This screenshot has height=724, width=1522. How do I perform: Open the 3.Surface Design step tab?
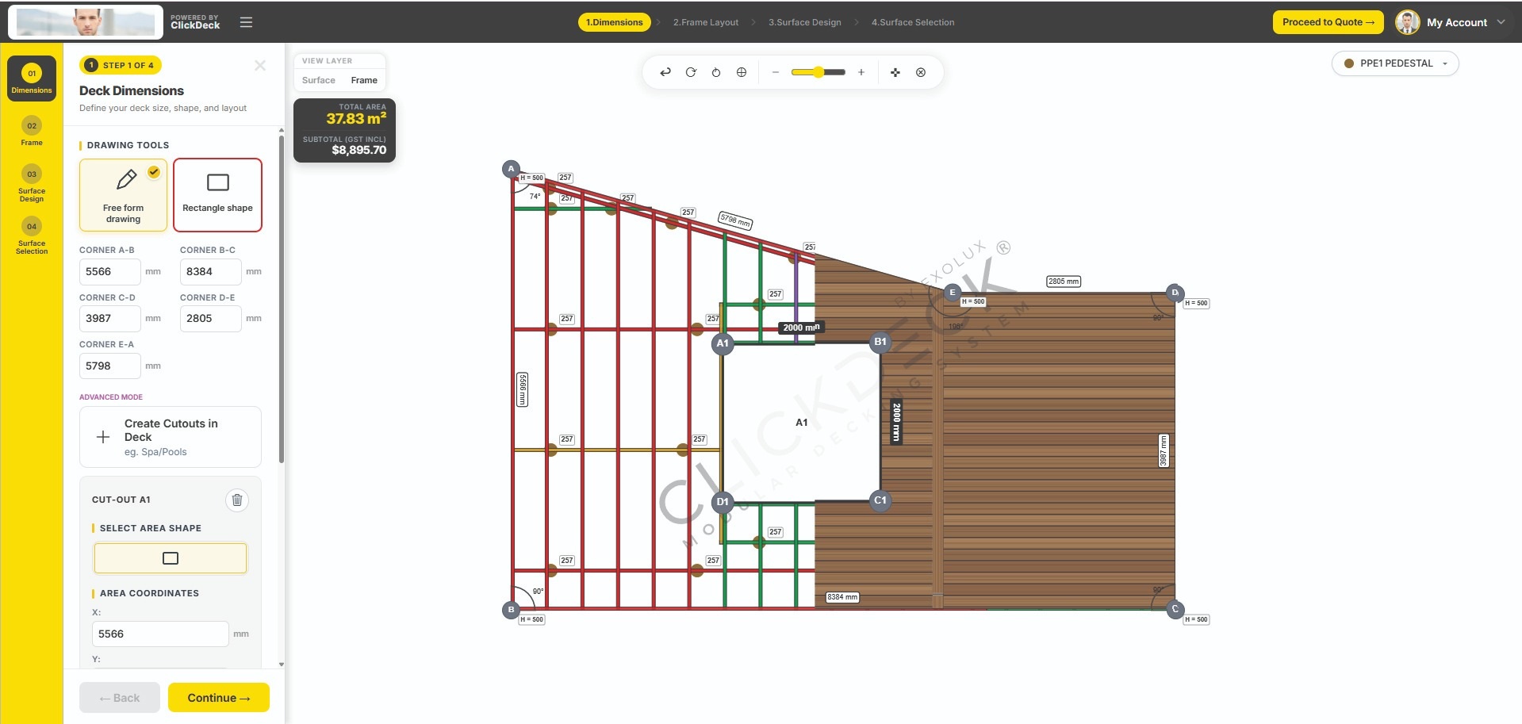pos(804,22)
